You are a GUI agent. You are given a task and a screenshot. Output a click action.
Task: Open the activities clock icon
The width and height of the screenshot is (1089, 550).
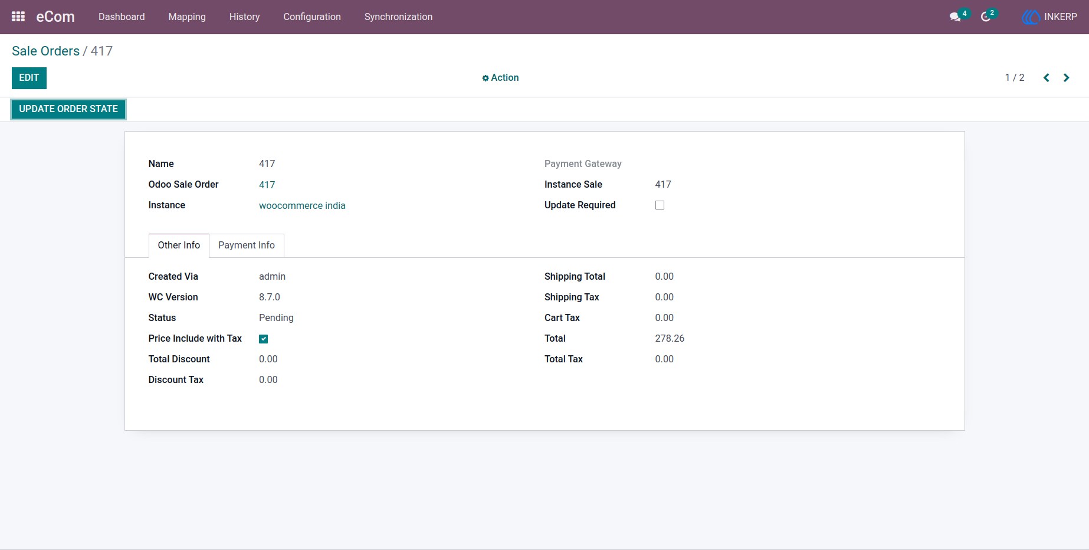point(985,17)
